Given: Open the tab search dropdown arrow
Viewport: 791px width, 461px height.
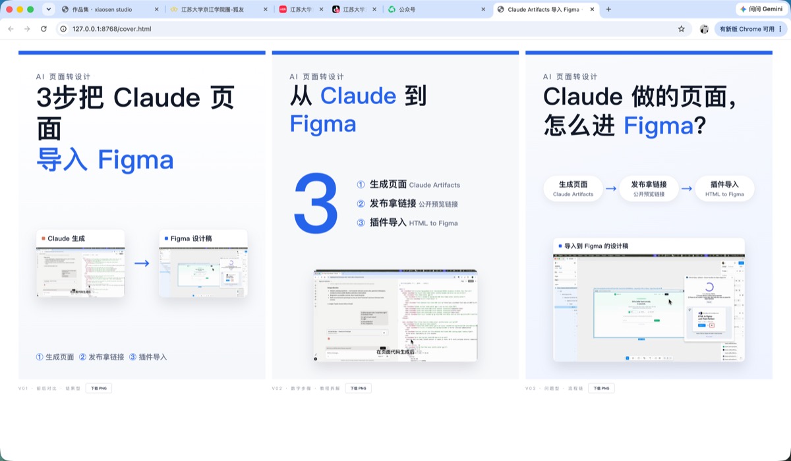Looking at the screenshot, I should [x=48, y=9].
